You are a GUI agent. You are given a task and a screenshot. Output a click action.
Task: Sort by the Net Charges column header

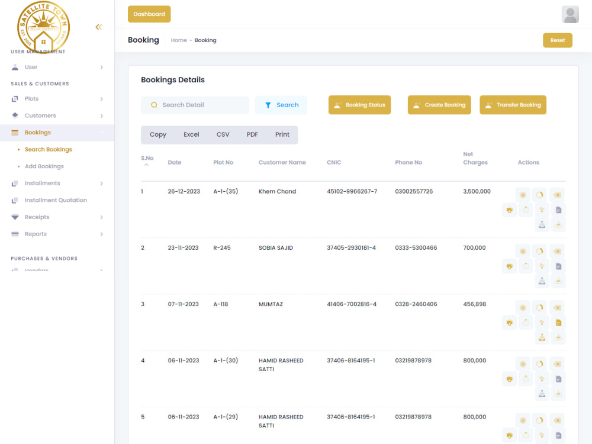pos(475,158)
